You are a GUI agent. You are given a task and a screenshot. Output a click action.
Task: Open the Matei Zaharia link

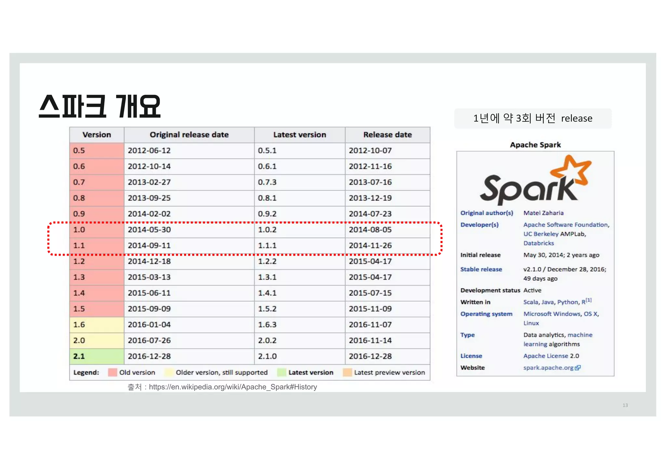(543, 213)
